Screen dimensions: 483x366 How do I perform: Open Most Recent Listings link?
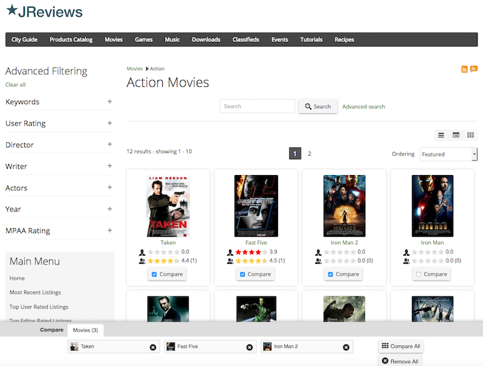tap(35, 292)
